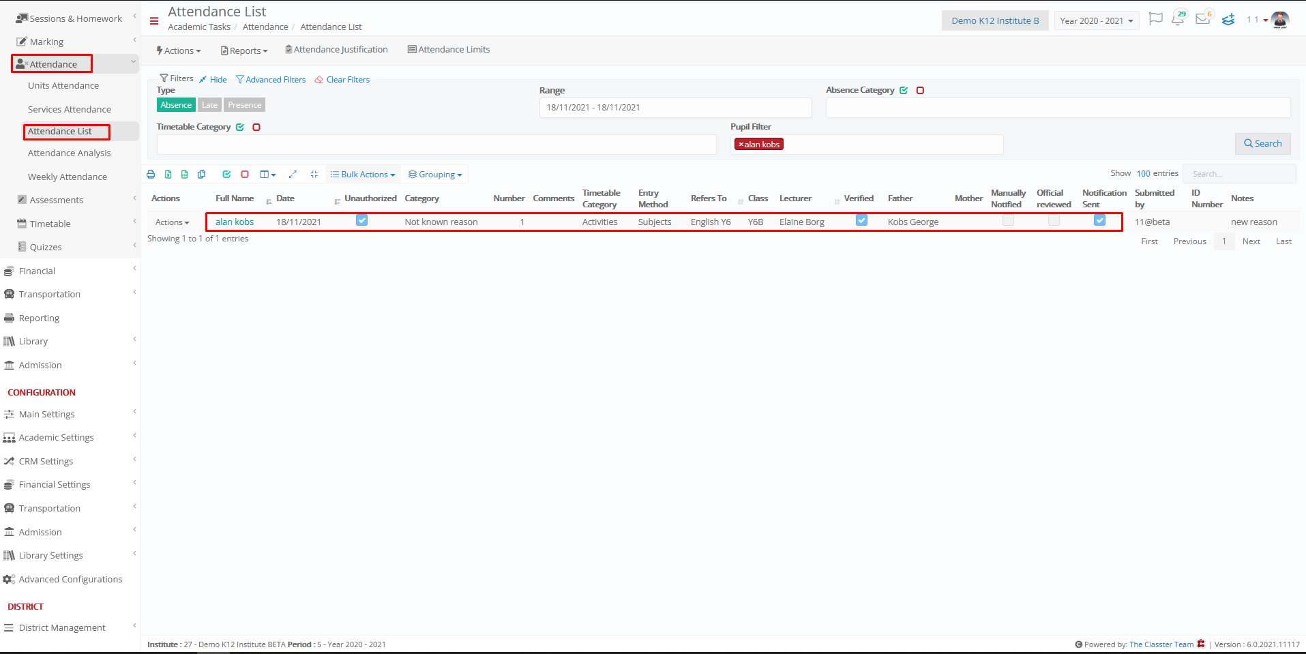Sort by Full Name column
The width and height of the screenshot is (1306, 654).
[x=235, y=198]
